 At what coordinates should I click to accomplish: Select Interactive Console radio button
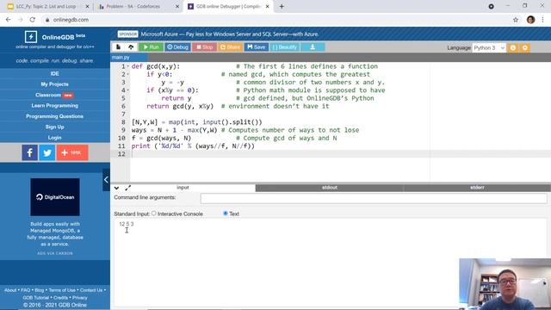154,214
